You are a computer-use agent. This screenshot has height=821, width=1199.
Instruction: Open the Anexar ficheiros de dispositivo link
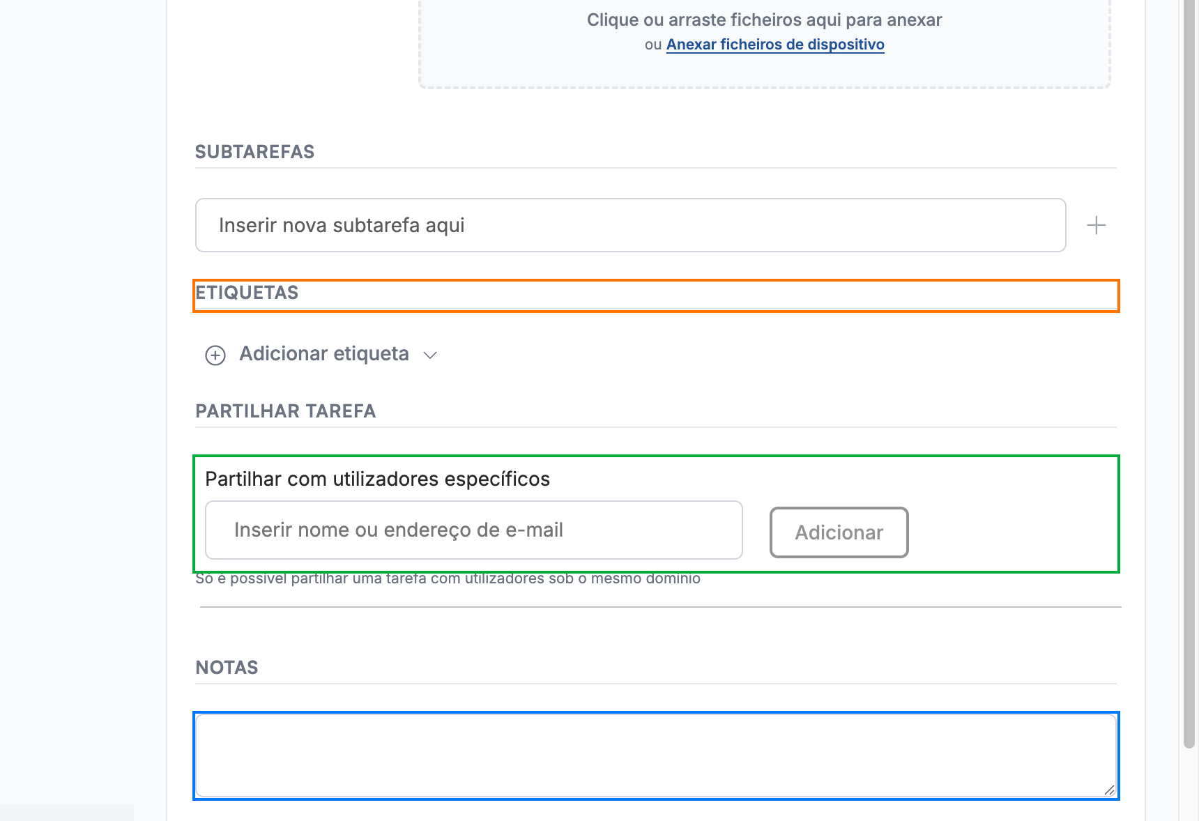[x=775, y=45]
